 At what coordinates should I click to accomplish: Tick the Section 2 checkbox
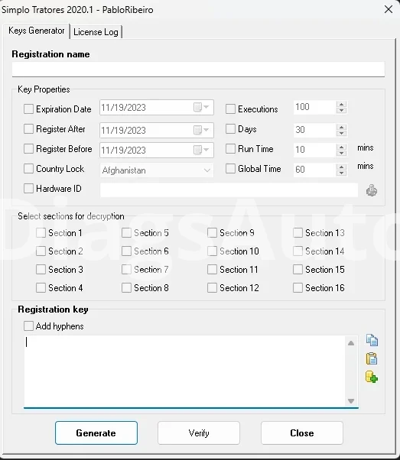pos(41,251)
